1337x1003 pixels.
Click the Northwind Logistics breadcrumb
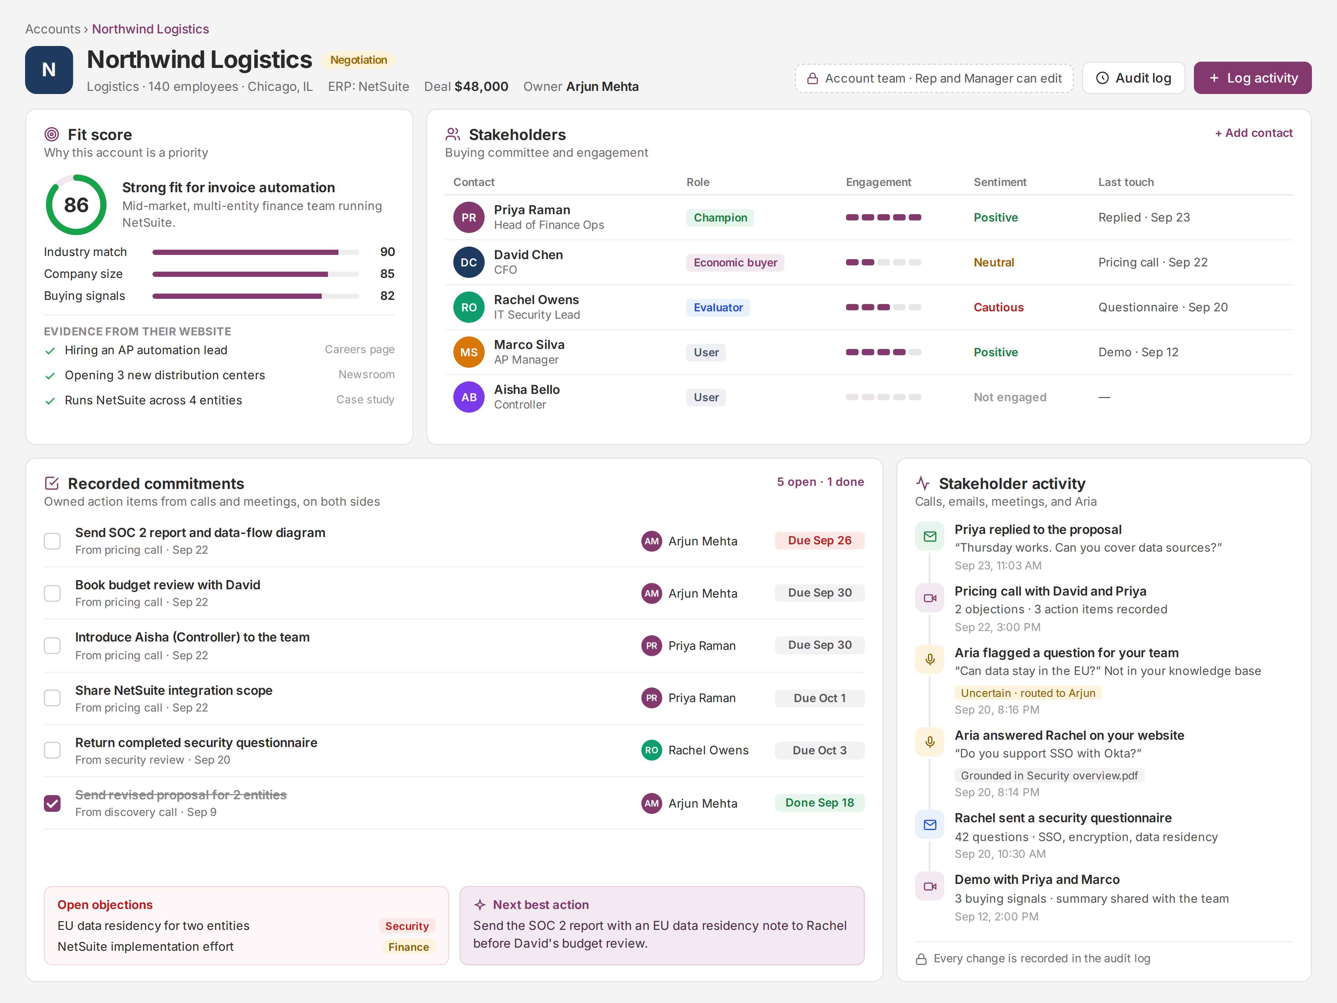150,29
